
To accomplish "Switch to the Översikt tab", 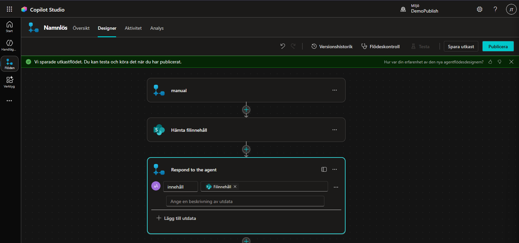I will coord(81,28).
